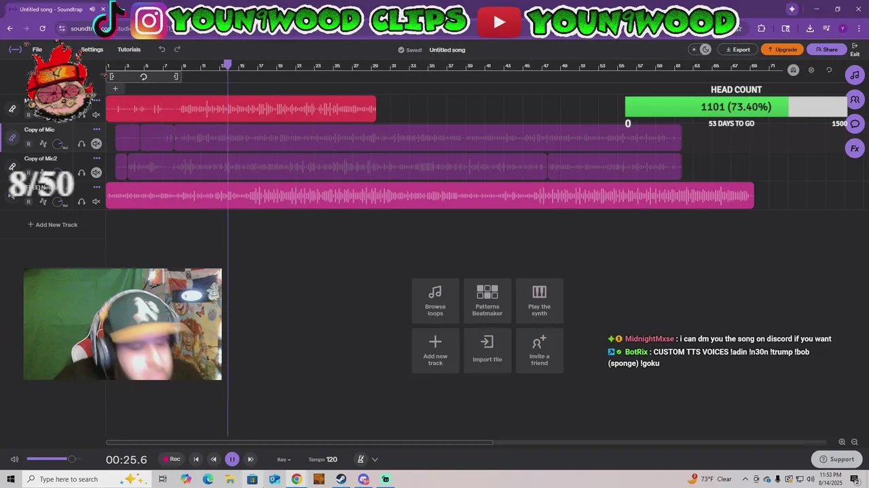
Task: Open the Patterns Beatmaker tile
Action: click(487, 300)
